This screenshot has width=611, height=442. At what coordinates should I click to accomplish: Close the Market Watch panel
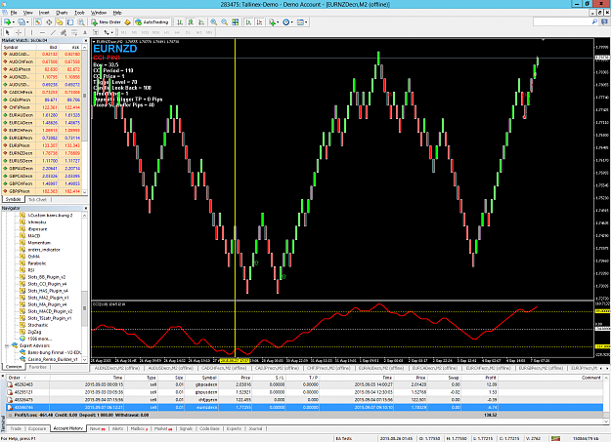[86, 40]
